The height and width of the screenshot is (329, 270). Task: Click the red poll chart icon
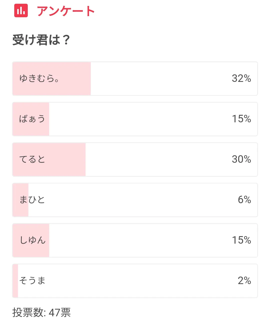pos(21,10)
